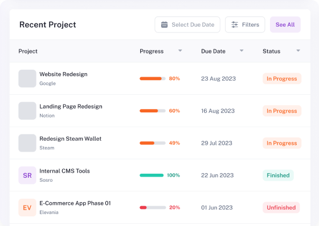319x226 pixels.
Task: Click the 80% progress bar for Website Redesign
Action: pos(153,78)
